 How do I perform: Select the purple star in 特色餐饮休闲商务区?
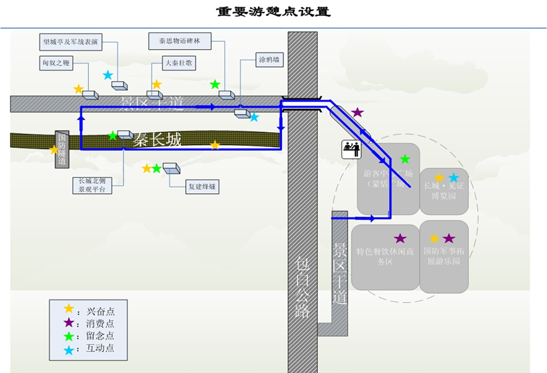400,238
